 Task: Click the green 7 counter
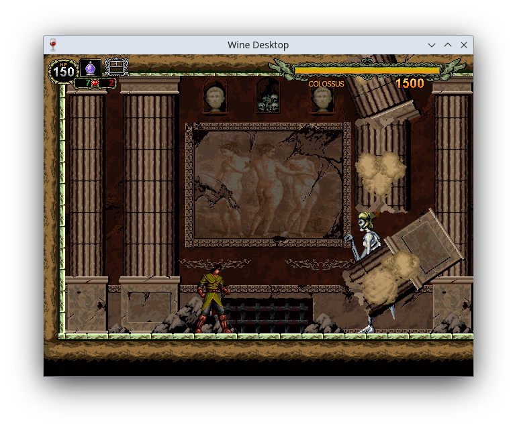click(87, 83)
